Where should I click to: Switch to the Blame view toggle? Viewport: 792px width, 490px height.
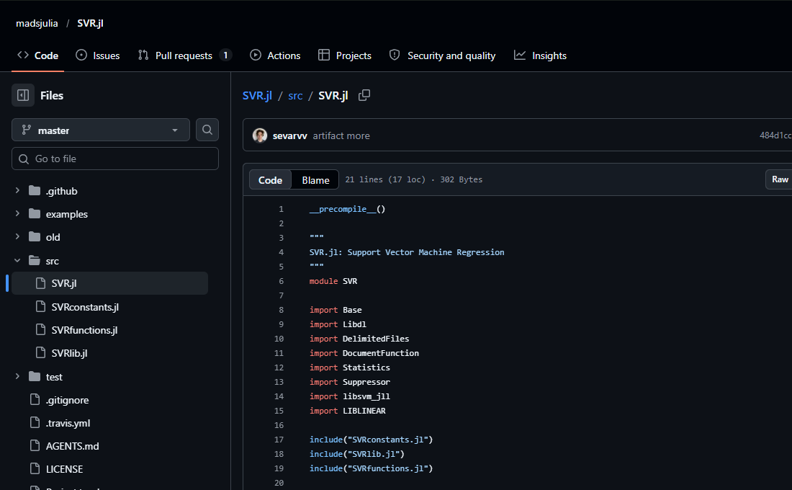click(315, 180)
